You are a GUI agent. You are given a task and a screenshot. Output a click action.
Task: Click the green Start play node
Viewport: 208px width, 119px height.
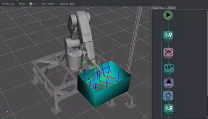[168, 15]
